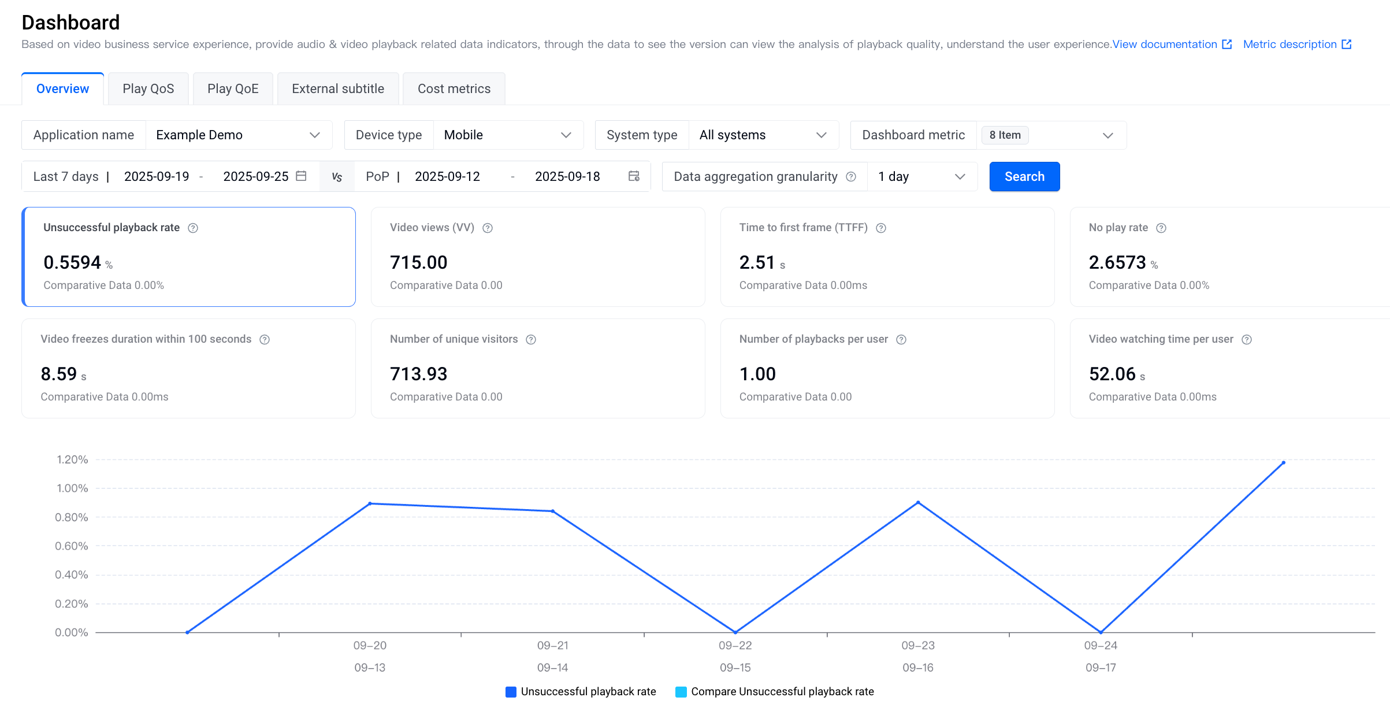Open the Cost metrics tab
The image size is (1390, 712).
point(454,89)
